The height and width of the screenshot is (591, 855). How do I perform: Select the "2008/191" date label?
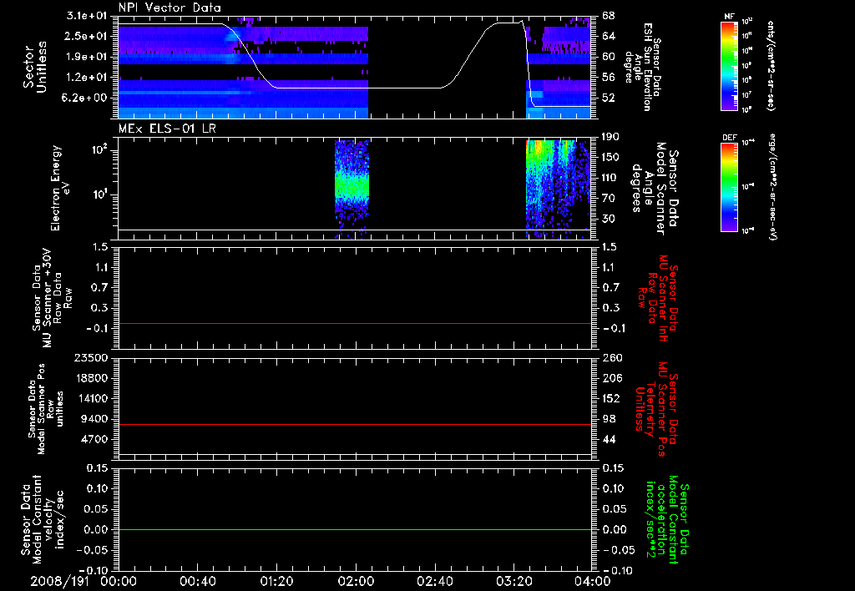click(x=59, y=581)
